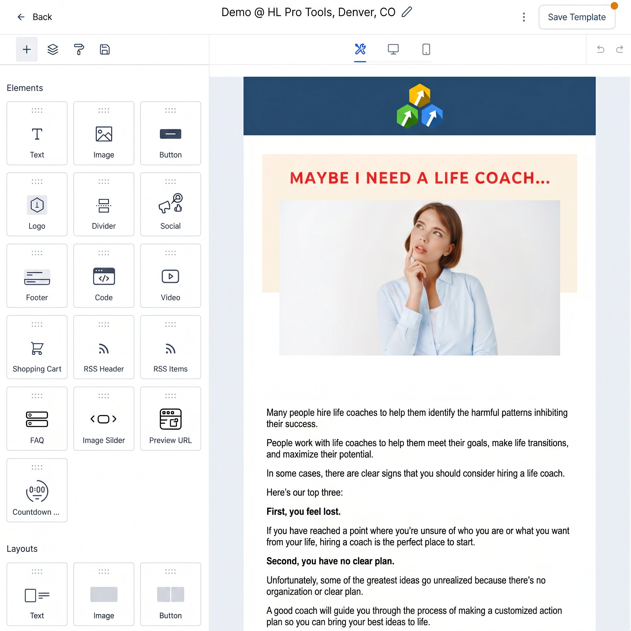The width and height of the screenshot is (631, 631).
Task: Select the Button element
Action: click(x=170, y=133)
